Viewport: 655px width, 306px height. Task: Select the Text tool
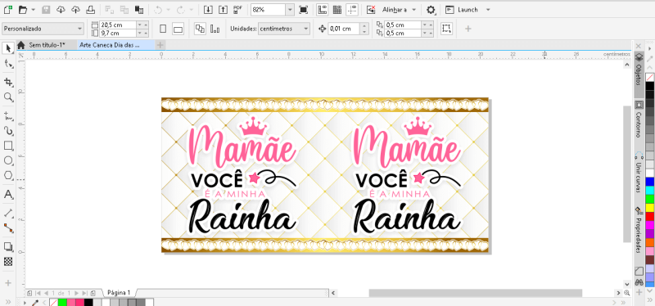click(8, 195)
